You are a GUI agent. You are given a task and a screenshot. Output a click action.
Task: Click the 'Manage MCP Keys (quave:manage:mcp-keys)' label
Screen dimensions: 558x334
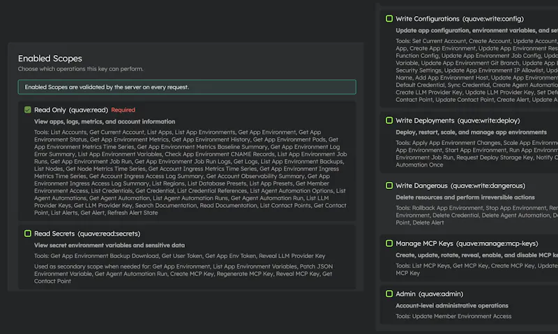[x=467, y=243]
